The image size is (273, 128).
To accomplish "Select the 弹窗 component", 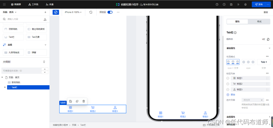I will [x=36, y=52].
